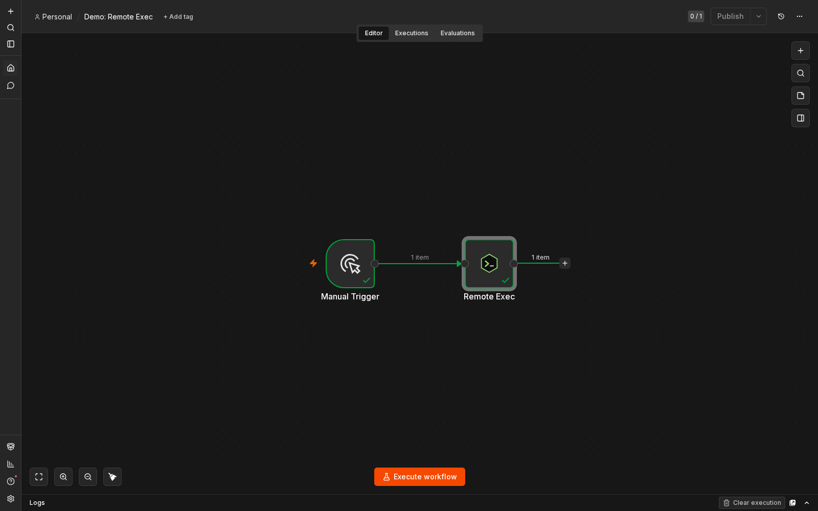Open the insights chart icon in sidebar

coord(11,464)
